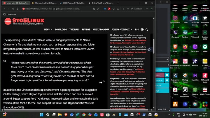Click pause recording button in background window
This screenshot has height=118, width=210.
[x=167, y=75]
